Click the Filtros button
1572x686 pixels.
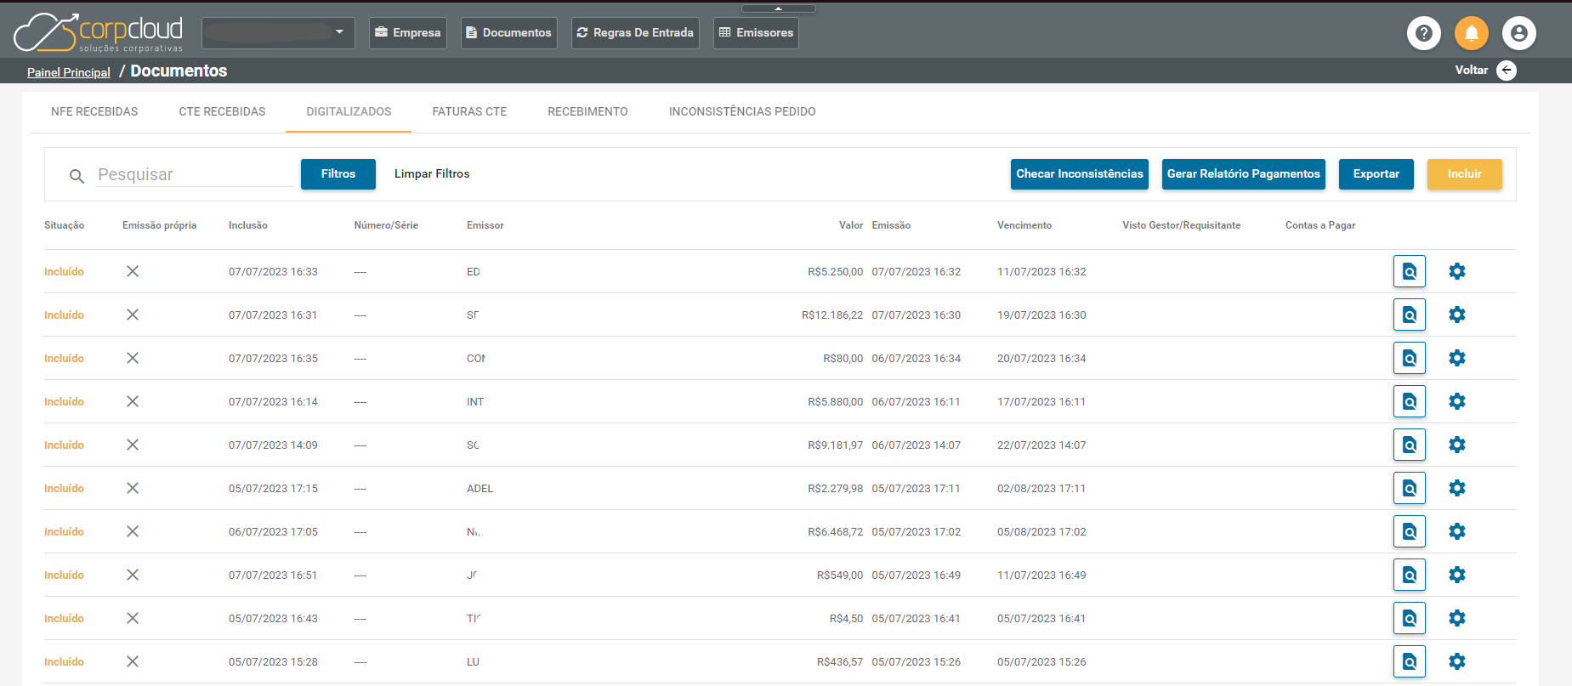tap(338, 173)
